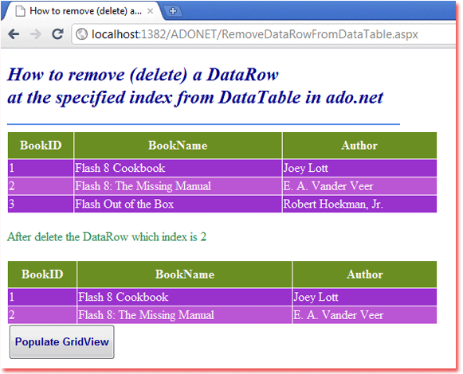Click Author header in second table
Screen dimensions: 463x374
point(365,275)
